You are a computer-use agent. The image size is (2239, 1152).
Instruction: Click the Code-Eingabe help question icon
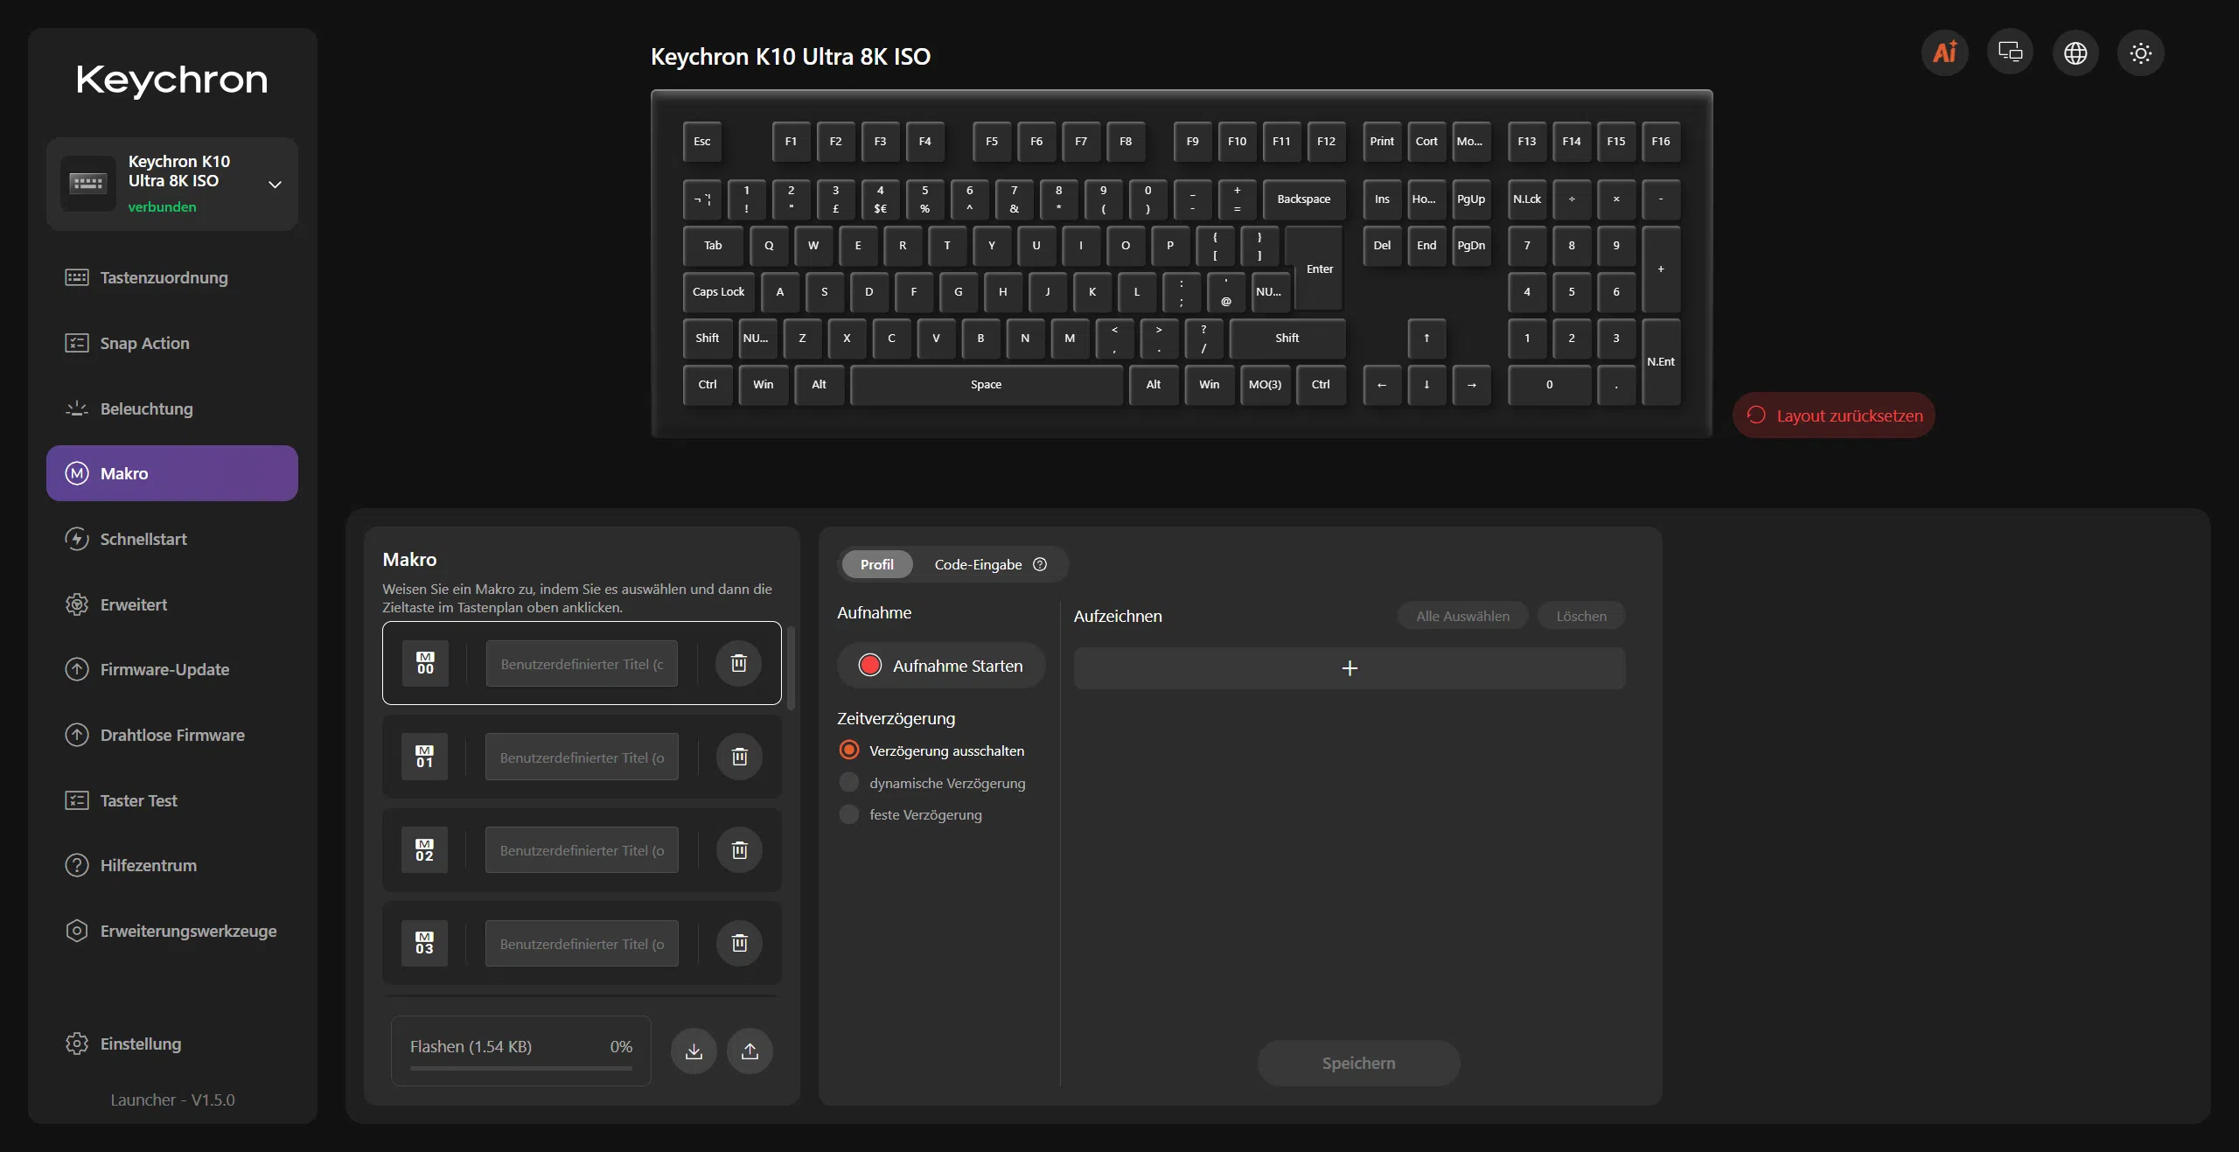pyautogui.click(x=1040, y=564)
